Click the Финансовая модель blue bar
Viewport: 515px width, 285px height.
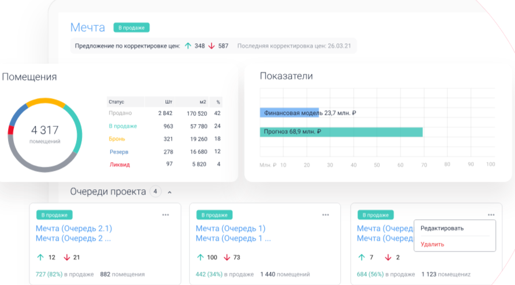290,112
